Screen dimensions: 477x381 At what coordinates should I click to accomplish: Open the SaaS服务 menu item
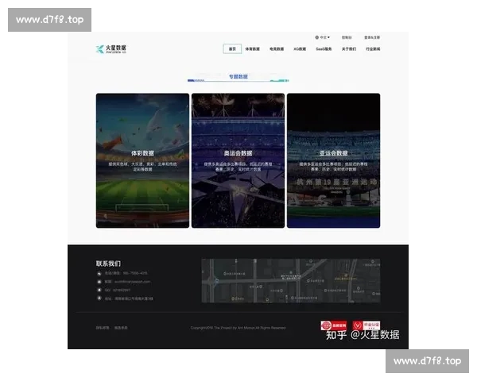324,49
